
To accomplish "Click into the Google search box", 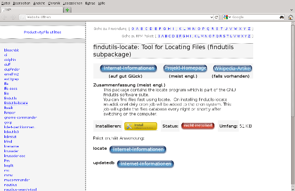I will [x=256, y=17].
